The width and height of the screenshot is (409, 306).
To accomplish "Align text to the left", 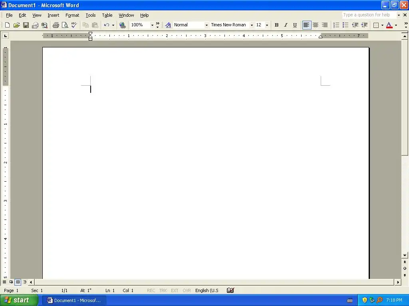I will pos(306,25).
